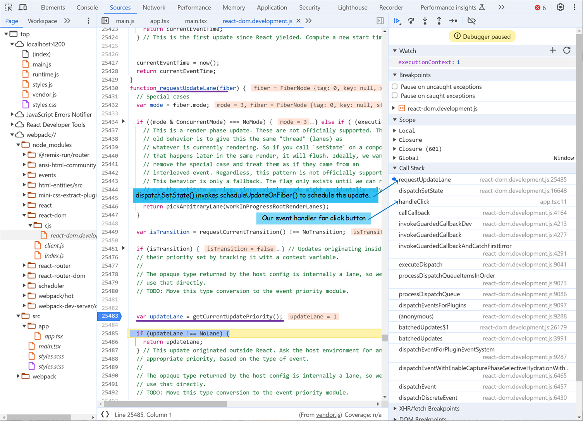Open DevTools settings gear
This screenshot has width=583, height=421.
pos(560,7)
